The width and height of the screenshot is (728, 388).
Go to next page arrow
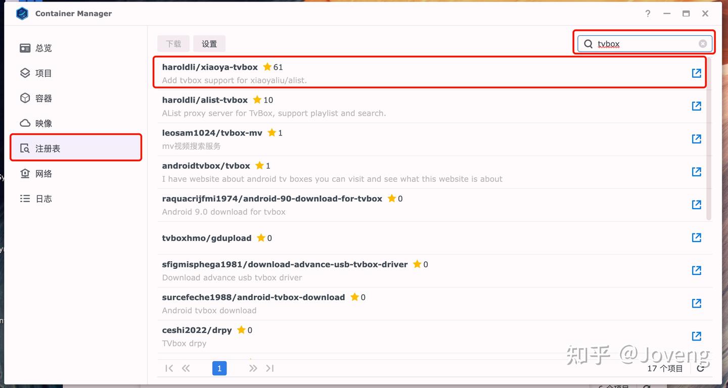click(253, 368)
